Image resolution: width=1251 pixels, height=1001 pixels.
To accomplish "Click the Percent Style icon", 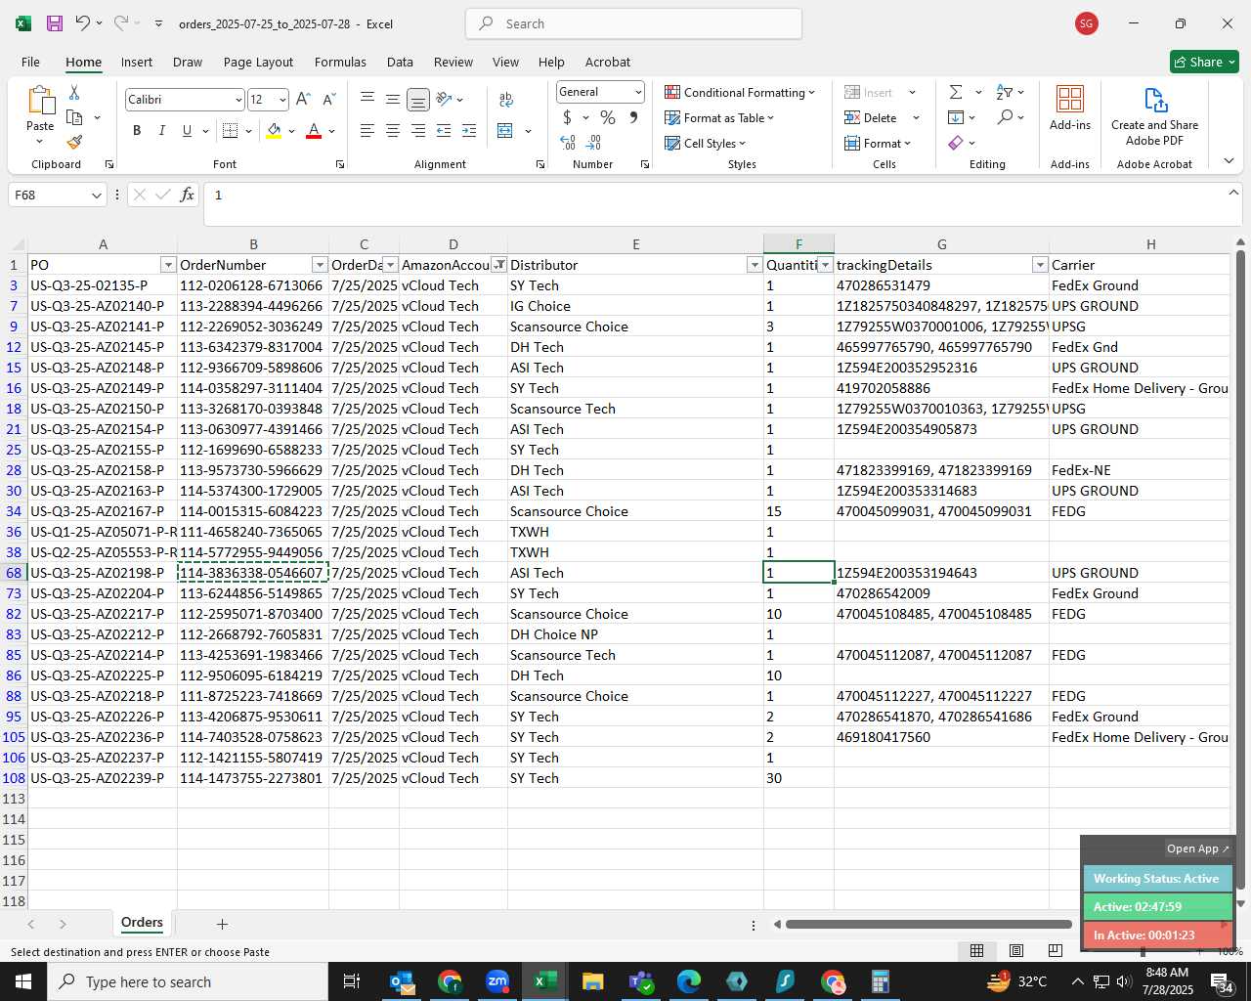I will pos(608,117).
